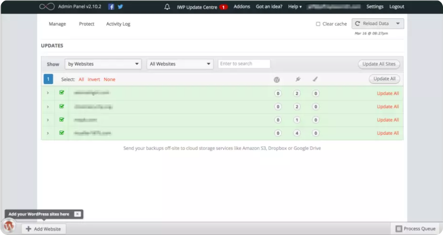The image size is (443, 235).
Task: Click the Invert selection link
Action: [94, 79]
